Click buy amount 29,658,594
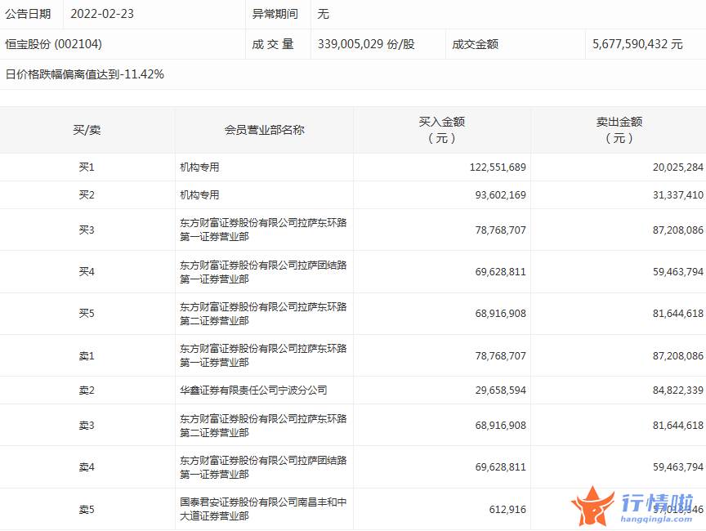This screenshot has height=531, width=706. pos(500,390)
